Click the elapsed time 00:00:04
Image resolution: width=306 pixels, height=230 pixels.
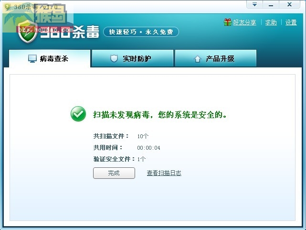point(149,148)
